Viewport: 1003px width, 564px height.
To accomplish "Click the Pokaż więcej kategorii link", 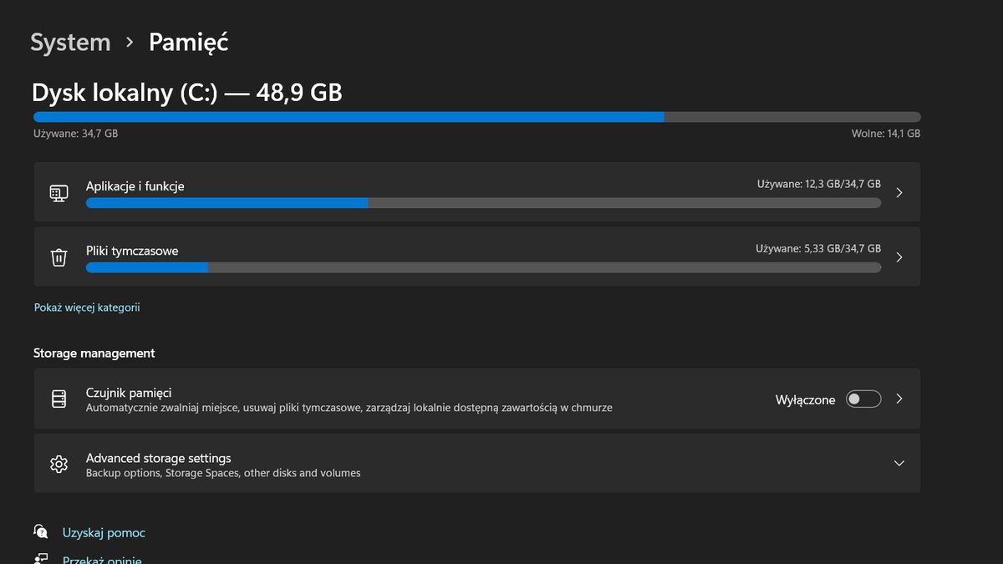I will click(87, 307).
